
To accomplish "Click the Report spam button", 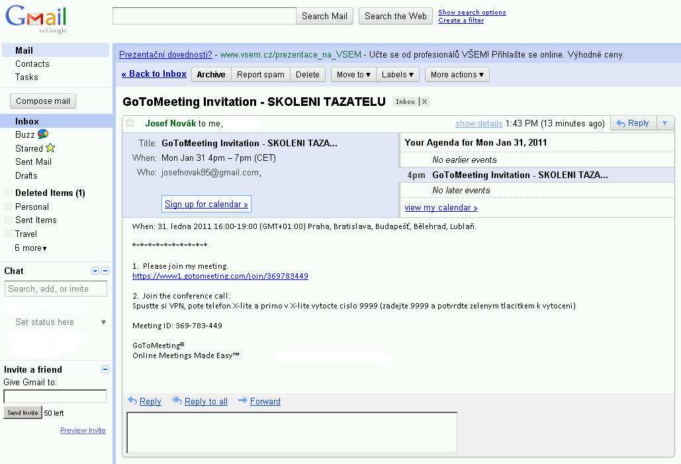I will click(261, 75).
